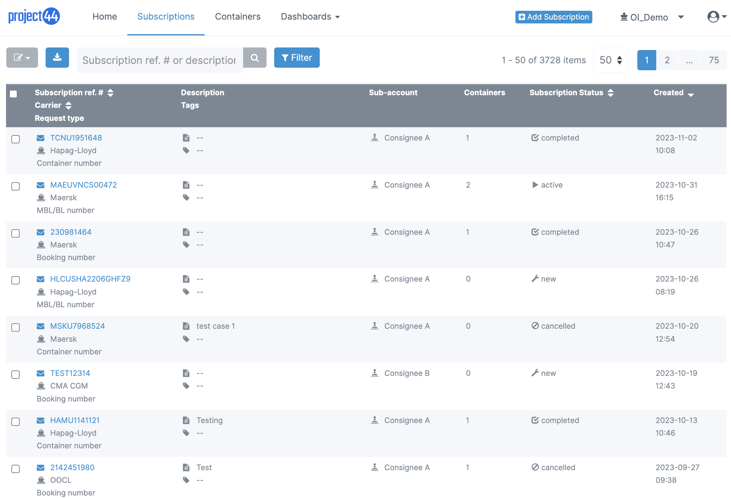Expand the OI_Demo account dropdown
731x498 pixels.
[652, 17]
